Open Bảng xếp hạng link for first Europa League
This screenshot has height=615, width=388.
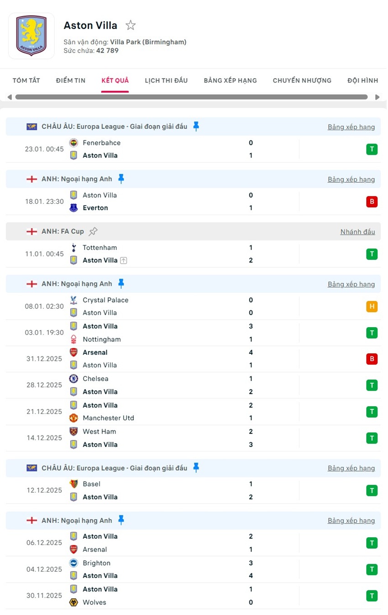tap(351, 127)
